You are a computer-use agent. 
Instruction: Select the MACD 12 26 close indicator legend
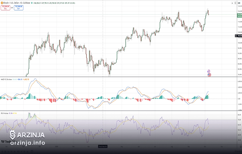coord(6,79)
